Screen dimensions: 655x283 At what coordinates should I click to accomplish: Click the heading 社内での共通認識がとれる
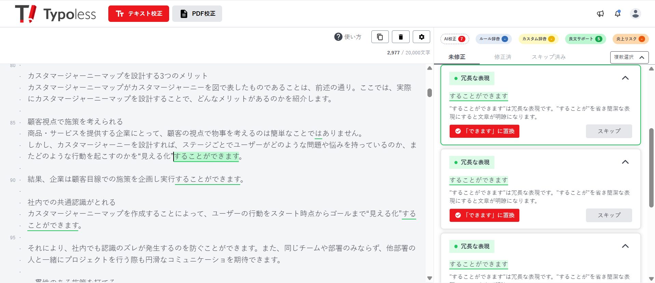tap(71, 202)
